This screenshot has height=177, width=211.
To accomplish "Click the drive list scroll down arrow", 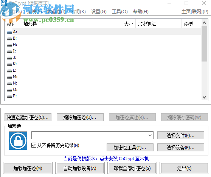I will pos(204,97).
